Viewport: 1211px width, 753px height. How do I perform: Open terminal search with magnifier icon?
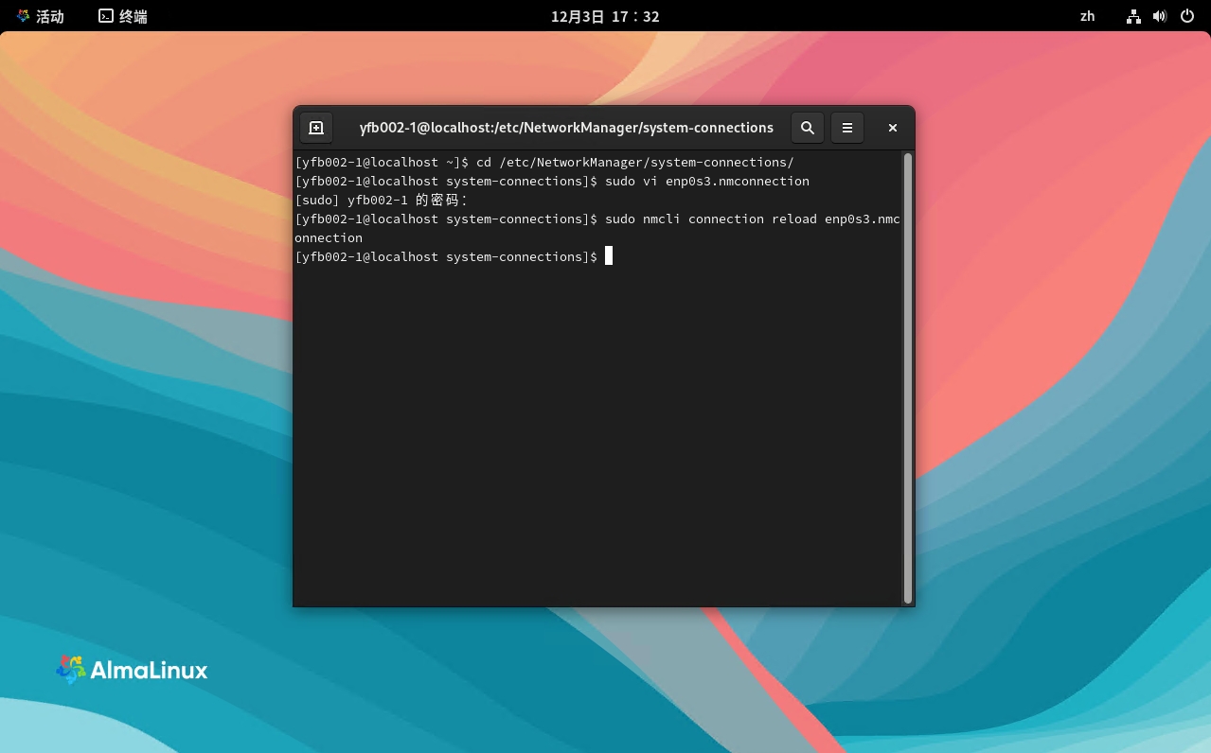coord(808,128)
